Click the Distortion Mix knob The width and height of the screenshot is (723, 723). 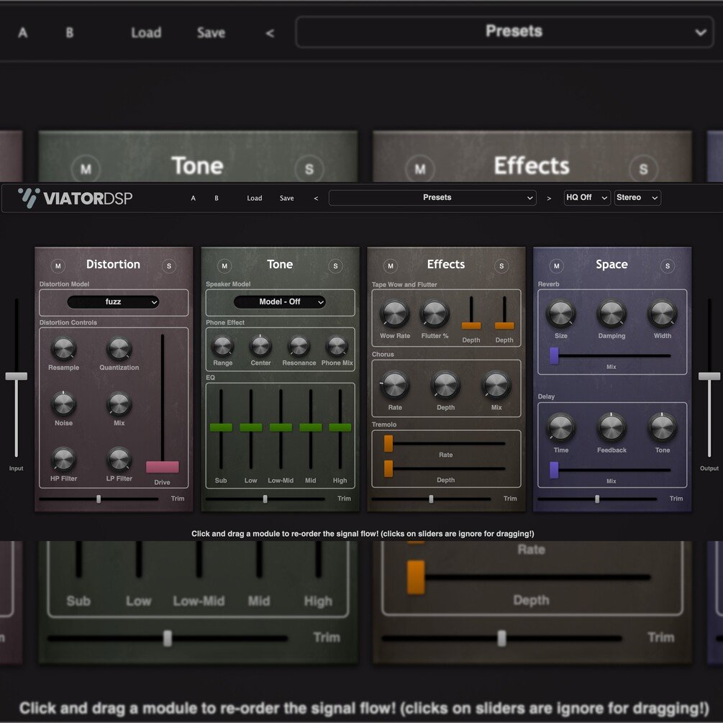point(119,404)
